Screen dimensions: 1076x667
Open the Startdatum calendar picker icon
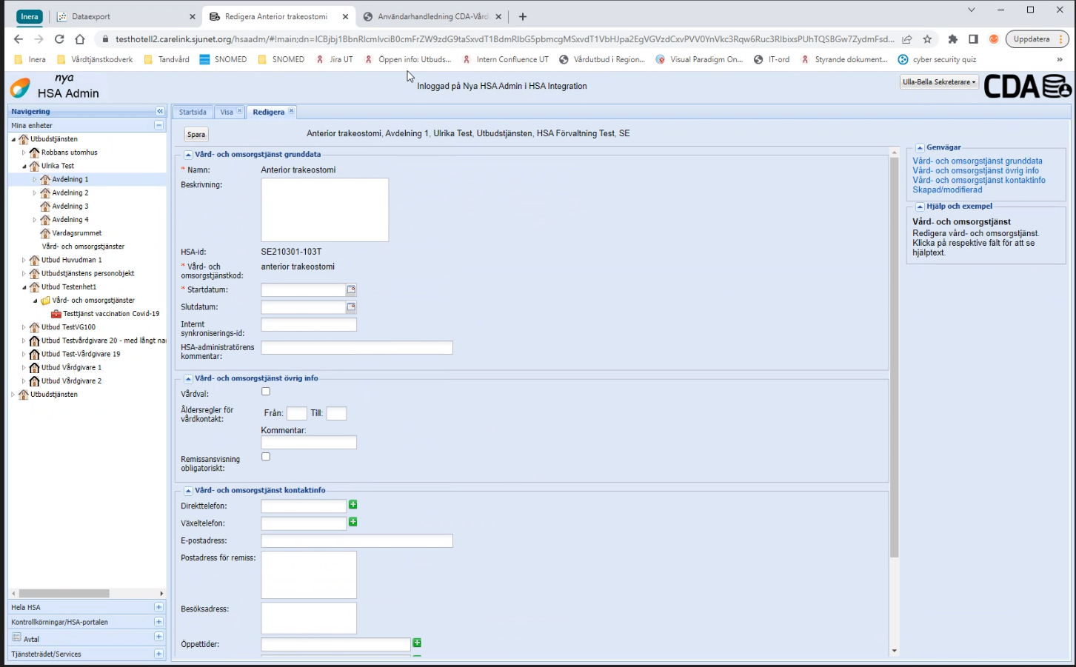[351, 290]
